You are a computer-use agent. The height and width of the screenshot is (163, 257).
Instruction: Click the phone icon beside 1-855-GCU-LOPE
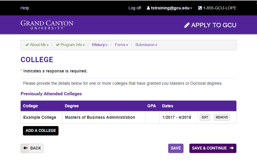click(x=200, y=8)
